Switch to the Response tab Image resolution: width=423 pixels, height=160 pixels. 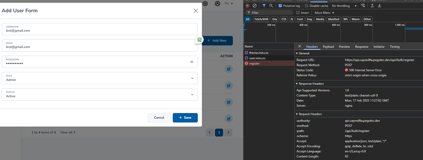[362, 47]
